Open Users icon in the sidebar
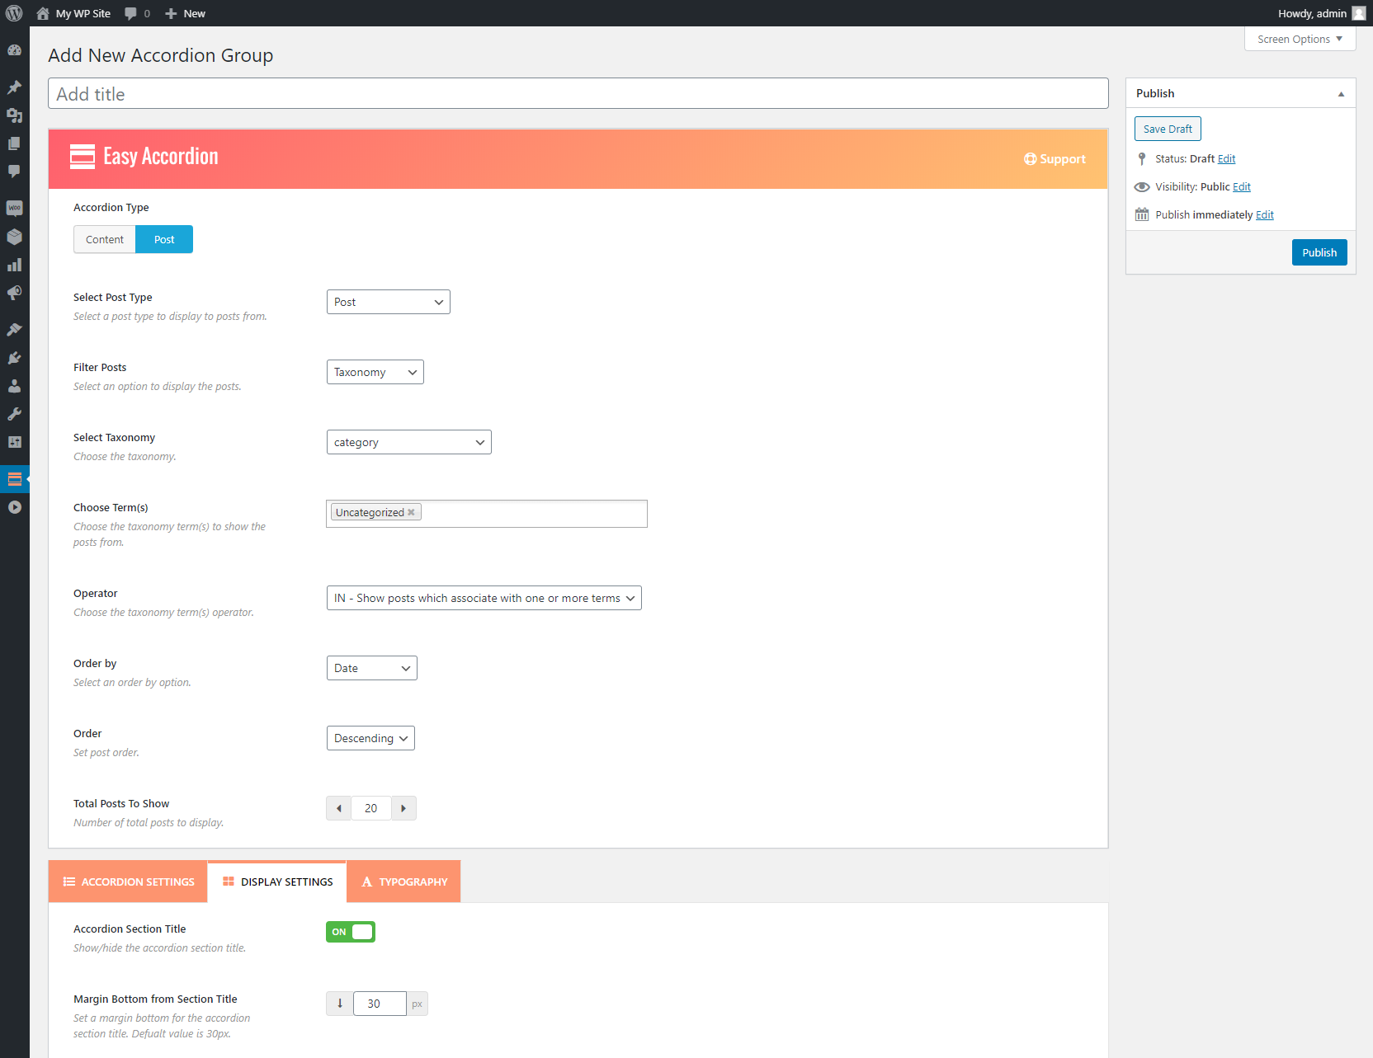The height and width of the screenshot is (1058, 1373). pos(14,386)
